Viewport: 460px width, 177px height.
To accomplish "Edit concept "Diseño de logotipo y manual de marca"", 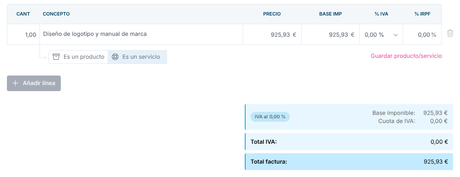I will tap(141, 34).
